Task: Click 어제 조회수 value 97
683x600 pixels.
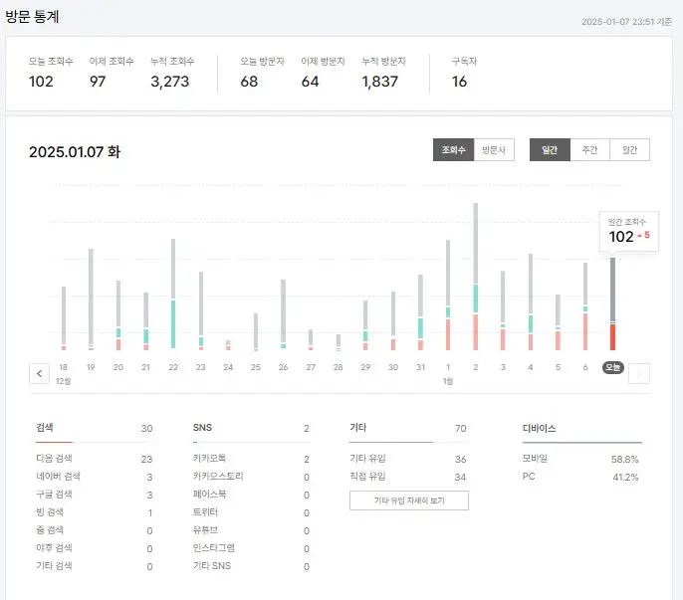Action: coord(98,82)
